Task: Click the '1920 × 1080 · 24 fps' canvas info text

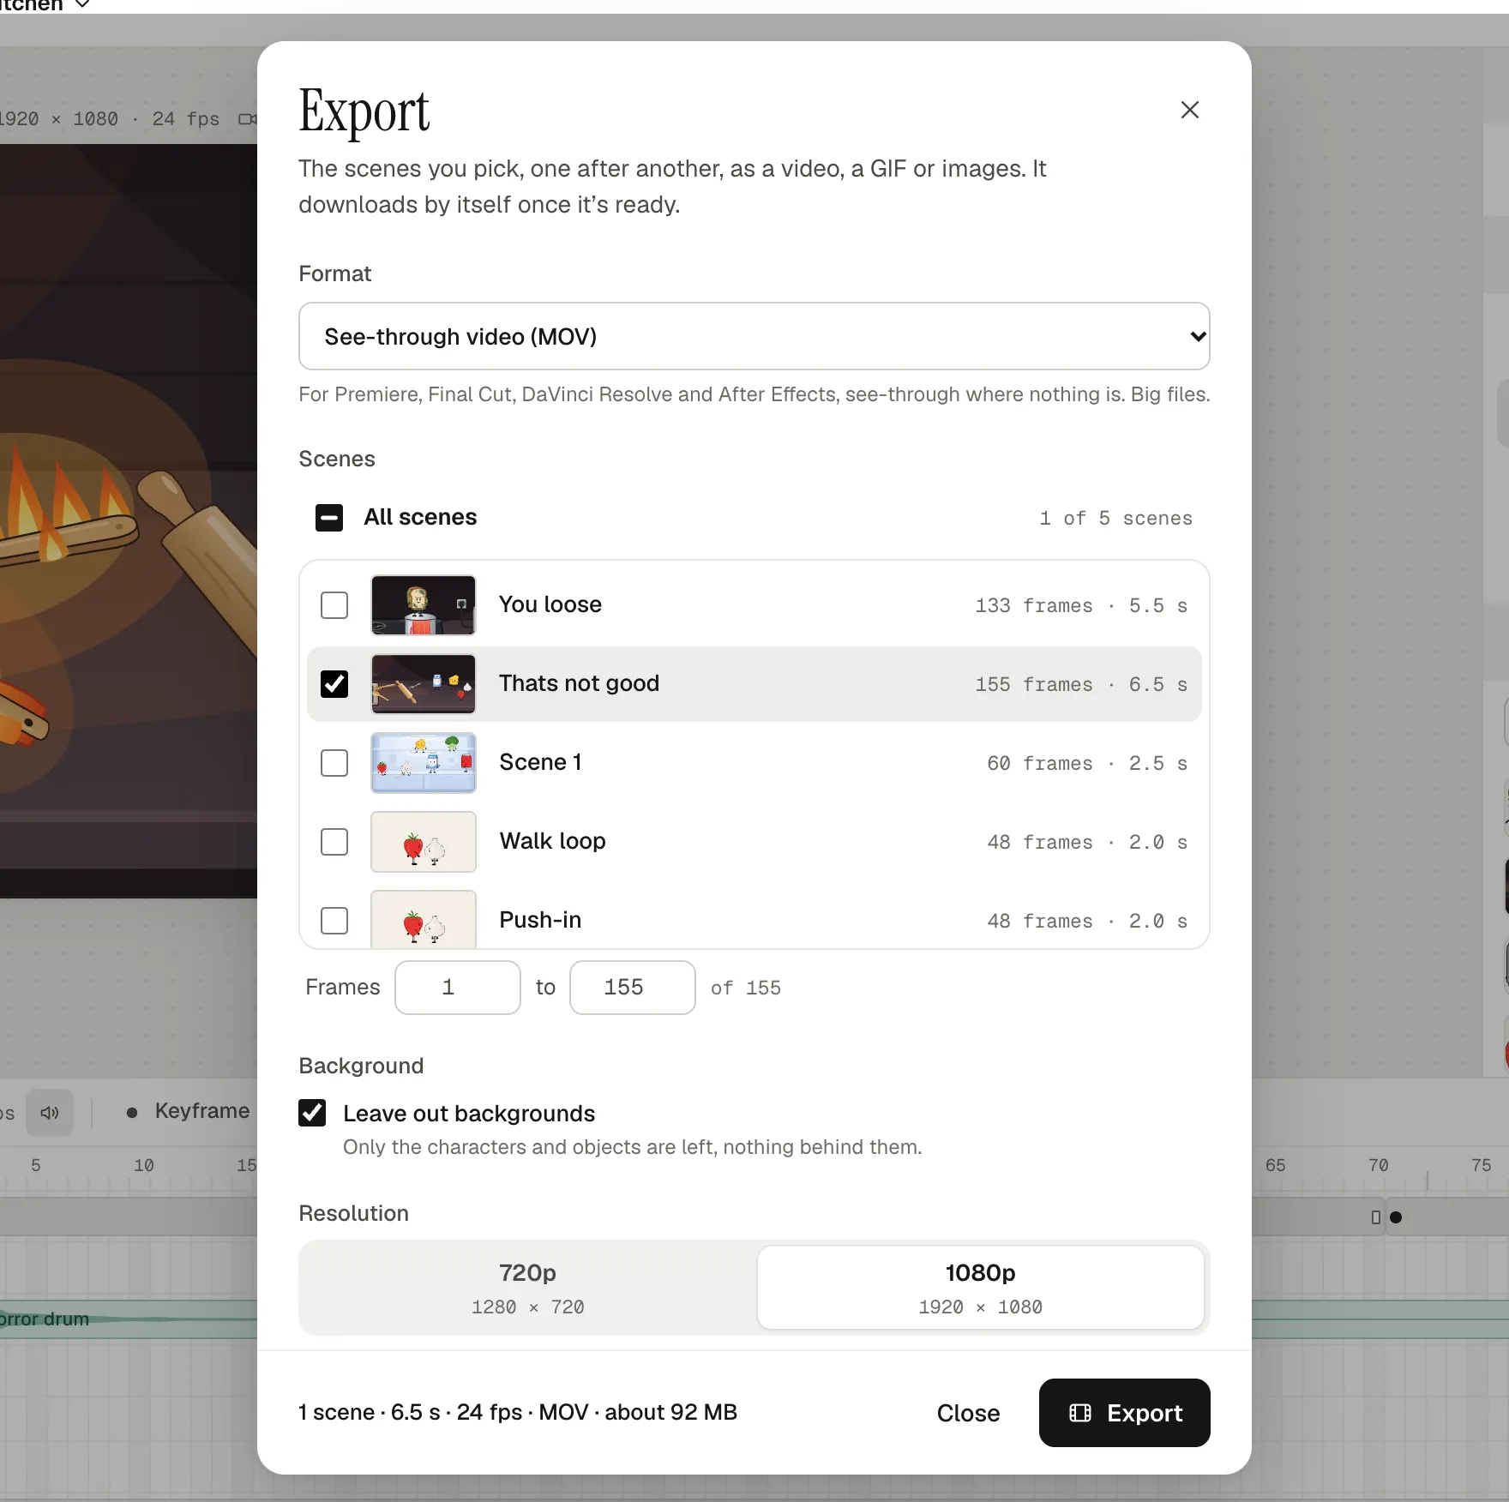Action: (x=110, y=119)
